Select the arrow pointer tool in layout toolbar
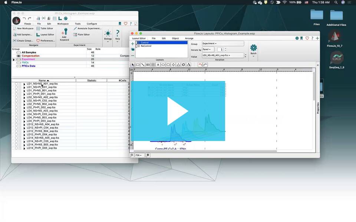Screen dimensions: 356x222 coord(133,65)
